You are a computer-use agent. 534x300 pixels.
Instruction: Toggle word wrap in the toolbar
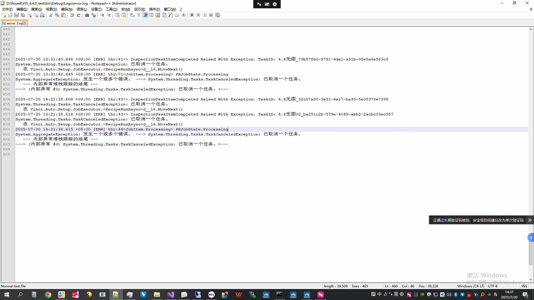pos(132,15)
